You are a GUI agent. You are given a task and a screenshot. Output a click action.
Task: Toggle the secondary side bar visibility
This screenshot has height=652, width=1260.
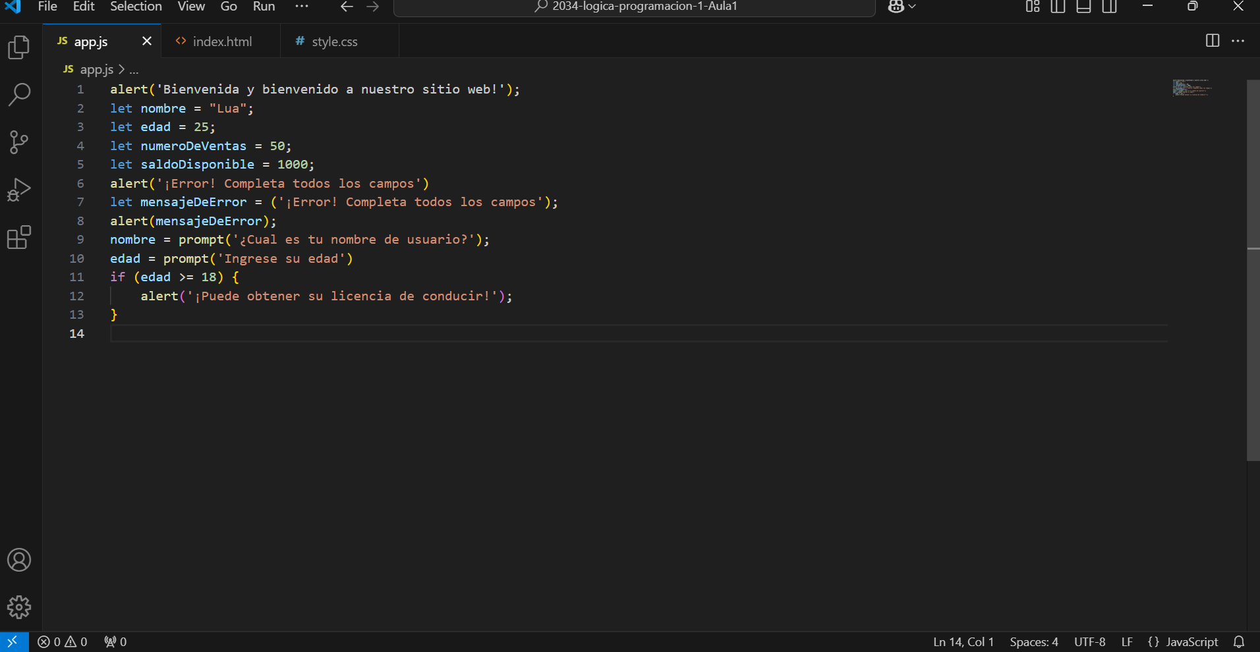click(1110, 7)
